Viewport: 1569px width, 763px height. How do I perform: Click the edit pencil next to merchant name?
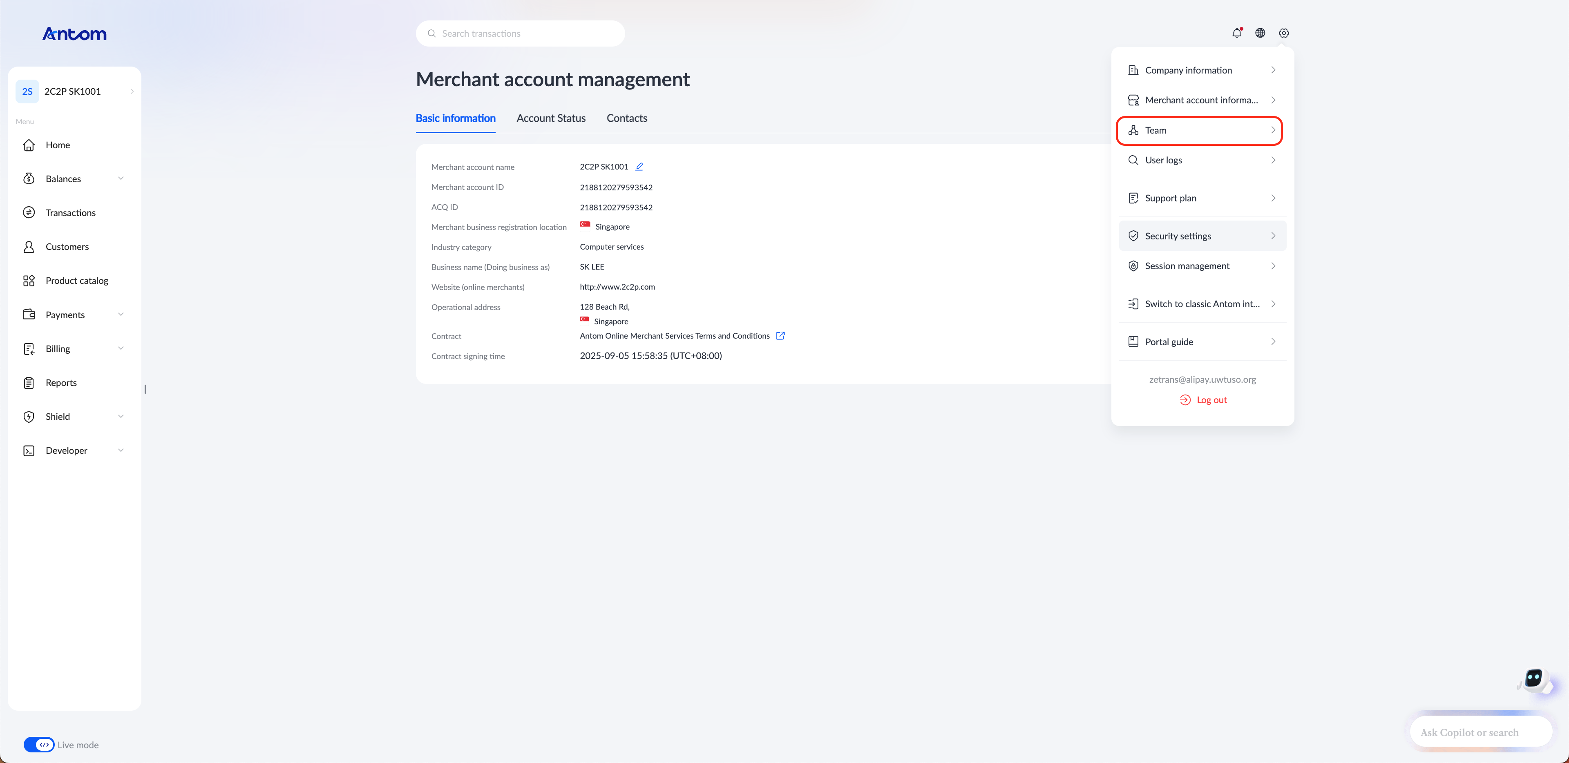(x=639, y=166)
